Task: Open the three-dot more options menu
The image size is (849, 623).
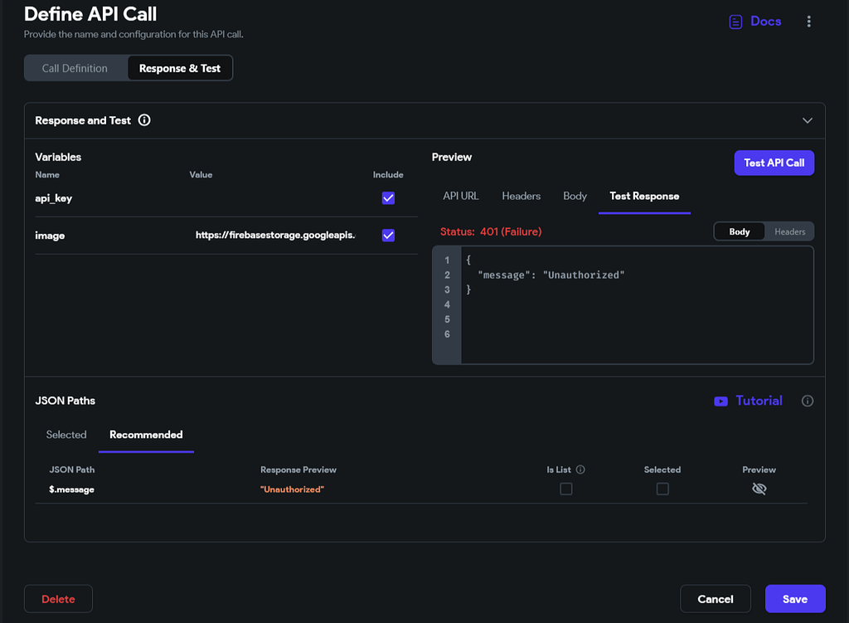Action: (809, 22)
